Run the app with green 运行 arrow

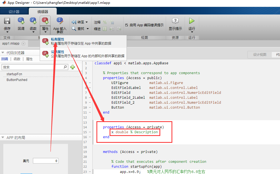point(192,21)
